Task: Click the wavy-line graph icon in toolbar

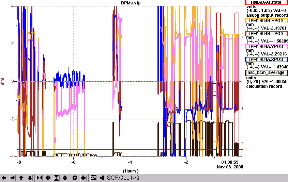Action: click(x=93, y=178)
